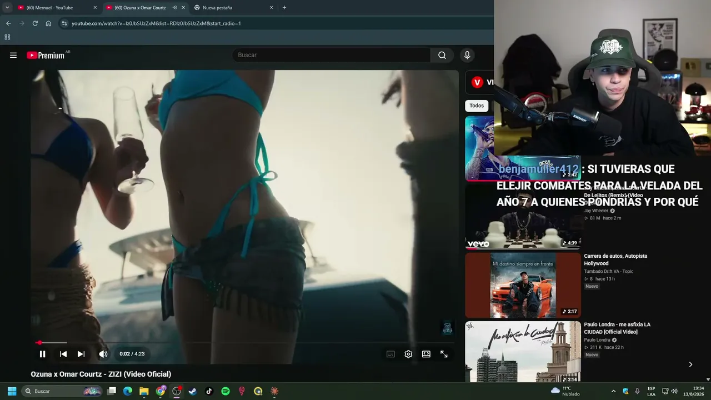Open the system volume speaker flyout
The width and height of the screenshot is (711, 400).
(674, 391)
